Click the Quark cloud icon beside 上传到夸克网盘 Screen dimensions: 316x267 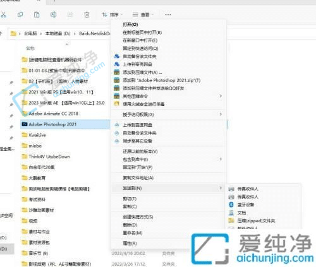(116, 64)
